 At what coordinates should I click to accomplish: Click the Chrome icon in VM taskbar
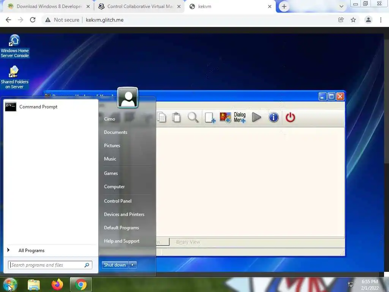81,284
